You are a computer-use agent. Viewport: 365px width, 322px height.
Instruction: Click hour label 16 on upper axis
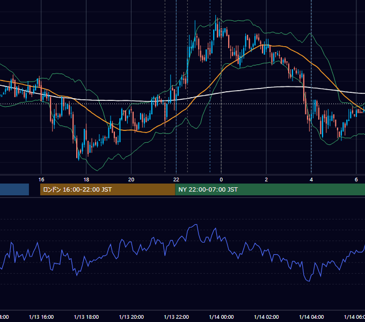pyautogui.click(x=41, y=180)
